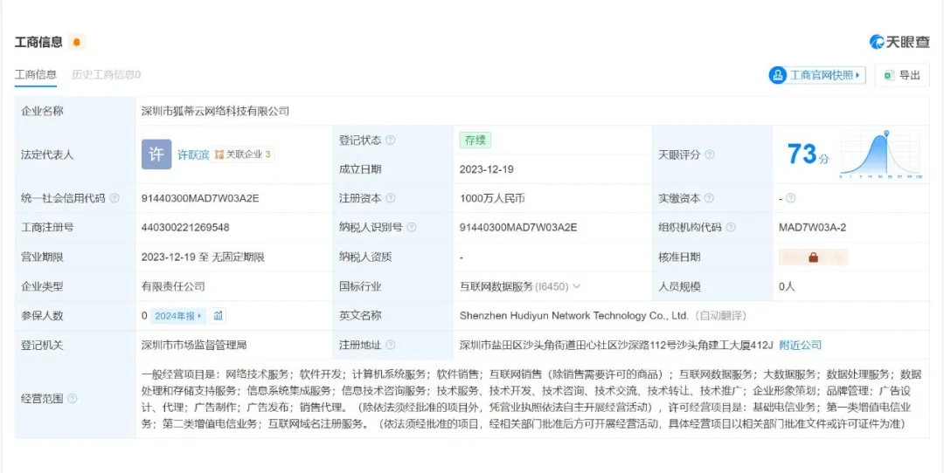Click help icon next to 天眼评分
Image resolution: width=944 pixels, height=473 pixels.
pyautogui.click(x=709, y=154)
